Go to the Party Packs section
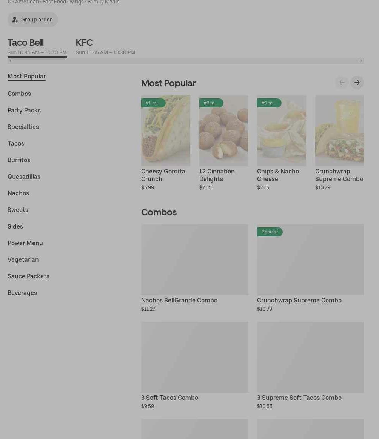This screenshot has width=379, height=439. (x=24, y=110)
